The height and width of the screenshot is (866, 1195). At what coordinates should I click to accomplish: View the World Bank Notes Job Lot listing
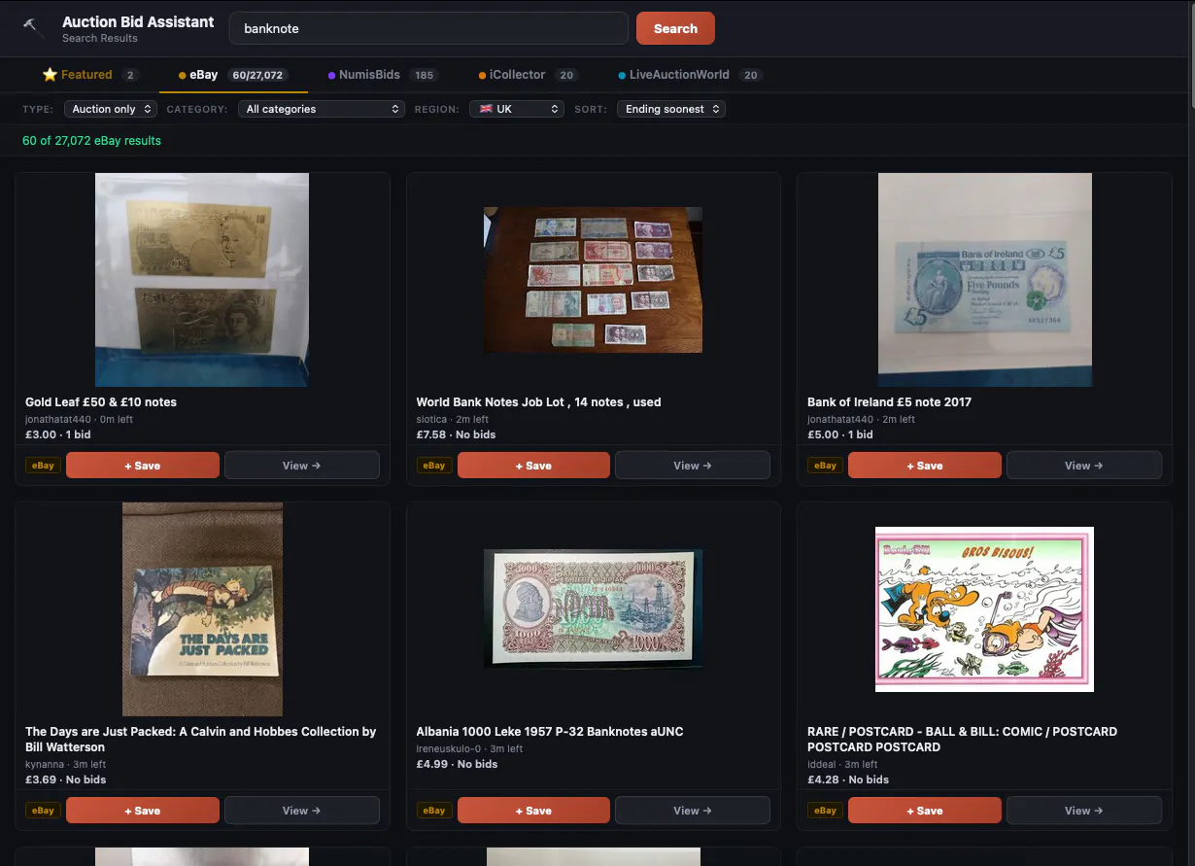693,466
